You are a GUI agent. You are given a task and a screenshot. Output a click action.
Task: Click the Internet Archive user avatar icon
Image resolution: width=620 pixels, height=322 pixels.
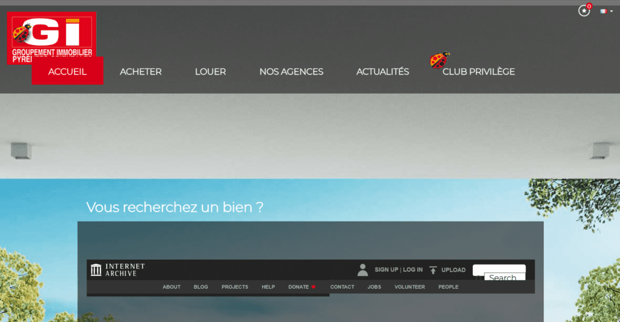[363, 270]
